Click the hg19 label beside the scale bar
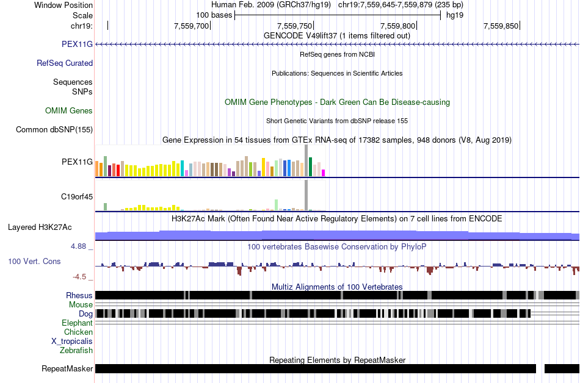 tap(455, 15)
